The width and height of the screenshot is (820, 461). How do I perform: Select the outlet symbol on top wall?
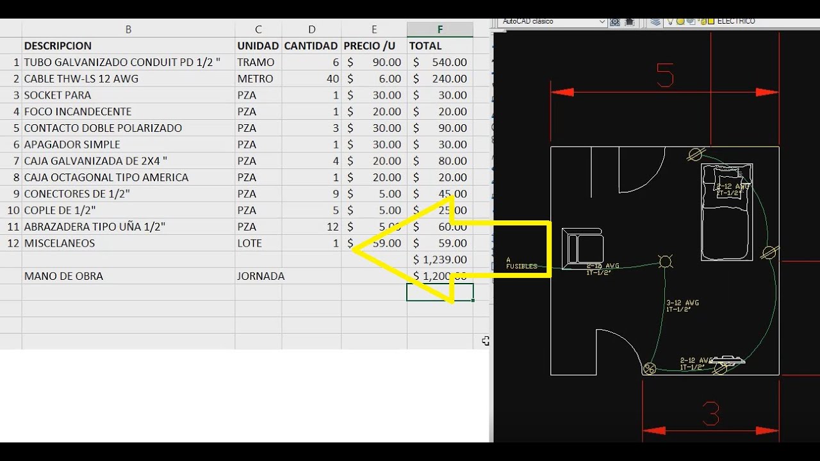coord(696,154)
